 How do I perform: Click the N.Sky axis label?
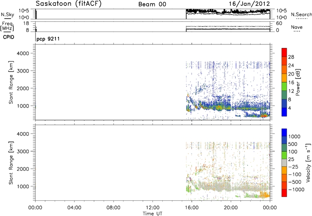7,14
